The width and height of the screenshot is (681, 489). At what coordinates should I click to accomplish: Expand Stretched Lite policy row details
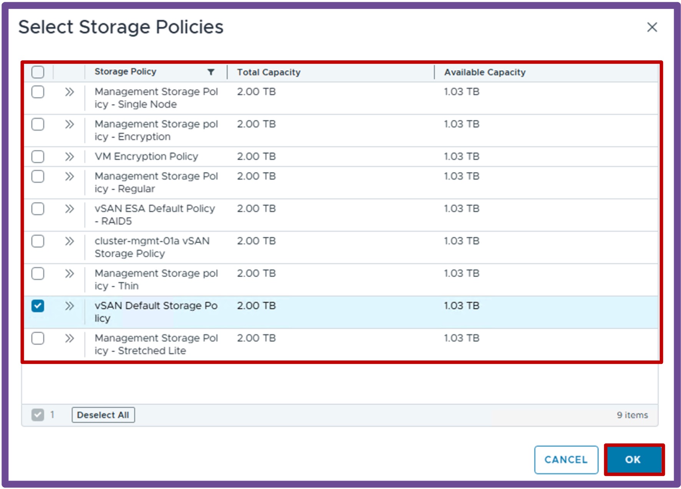[69, 338]
